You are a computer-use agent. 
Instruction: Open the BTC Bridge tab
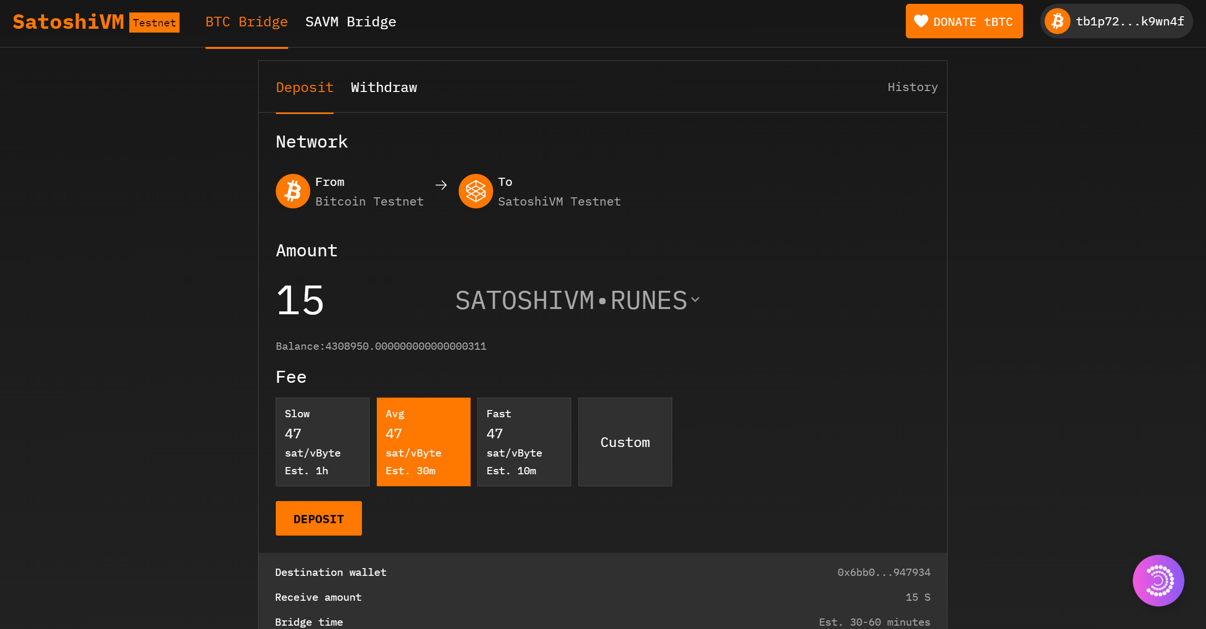[247, 22]
